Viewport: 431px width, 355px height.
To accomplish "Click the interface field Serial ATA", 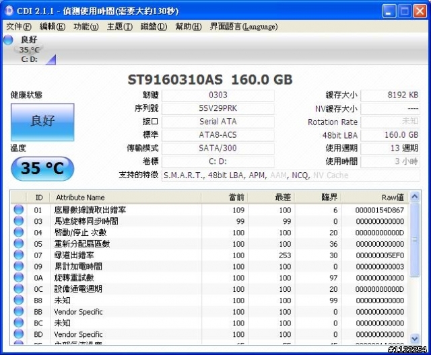I will click(218, 122).
